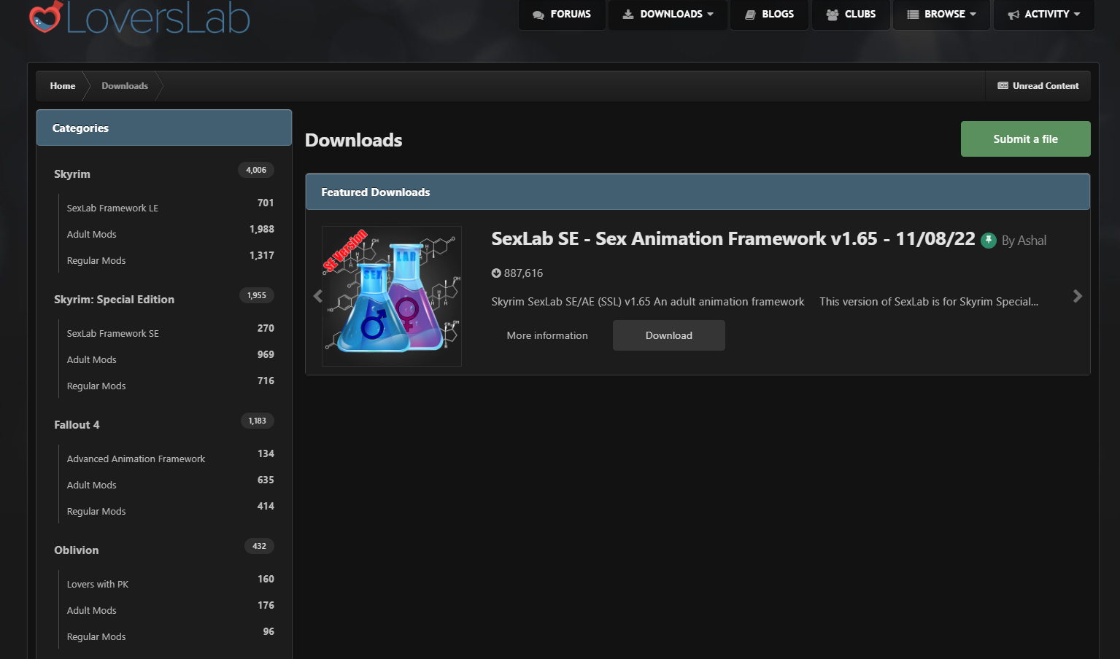Open the Skyrim category
The image size is (1120, 659).
(x=72, y=174)
